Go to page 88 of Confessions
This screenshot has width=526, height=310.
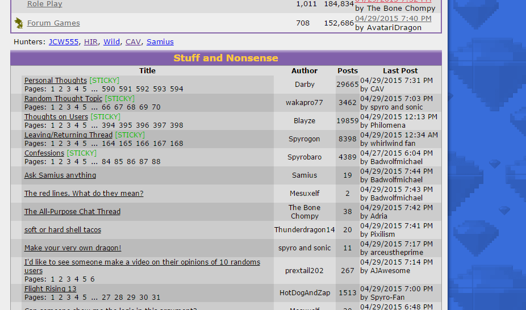(x=156, y=162)
